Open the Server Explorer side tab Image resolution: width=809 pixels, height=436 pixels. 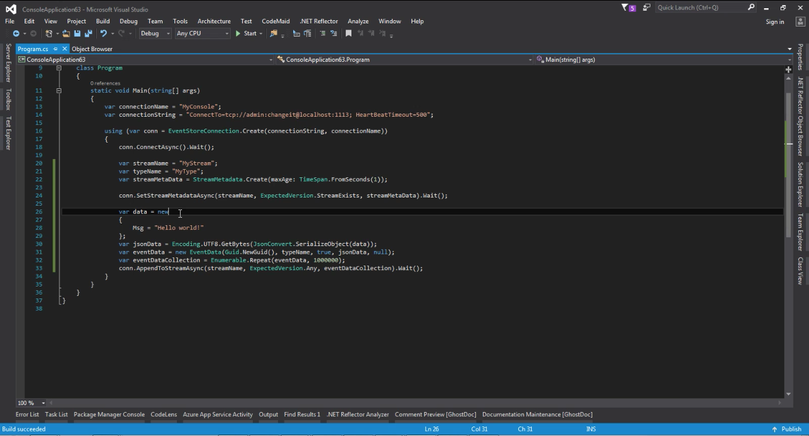[8, 63]
